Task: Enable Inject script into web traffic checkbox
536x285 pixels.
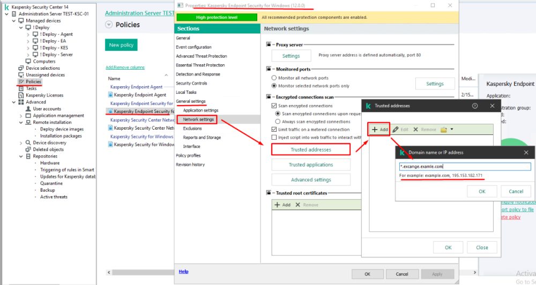Action: coord(274,138)
